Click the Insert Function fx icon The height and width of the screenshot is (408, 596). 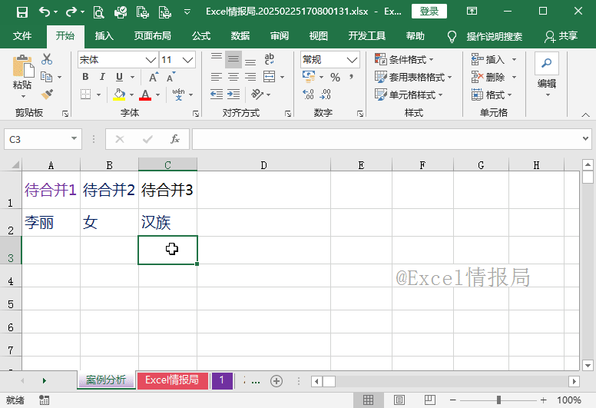point(175,139)
